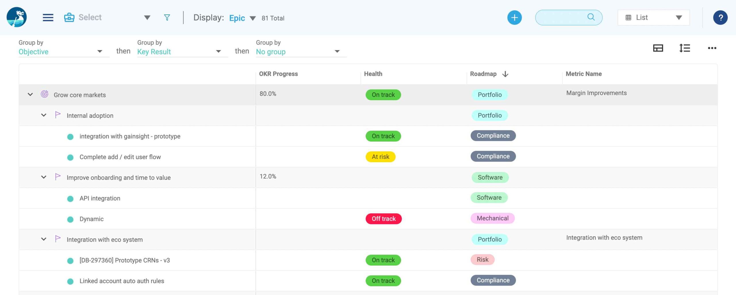This screenshot has width=736, height=295.
Task: Open third Group by No group dropdown
Action: [301, 52]
